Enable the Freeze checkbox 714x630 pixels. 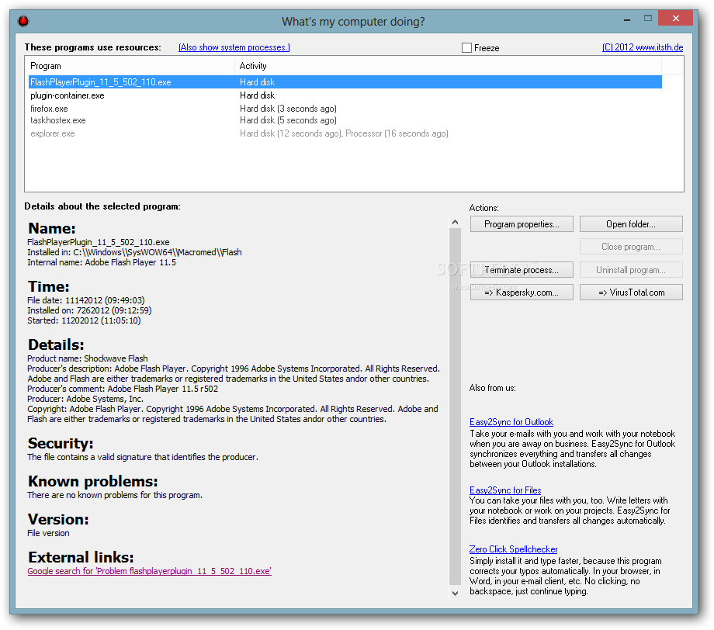pyautogui.click(x=466, y=48)
